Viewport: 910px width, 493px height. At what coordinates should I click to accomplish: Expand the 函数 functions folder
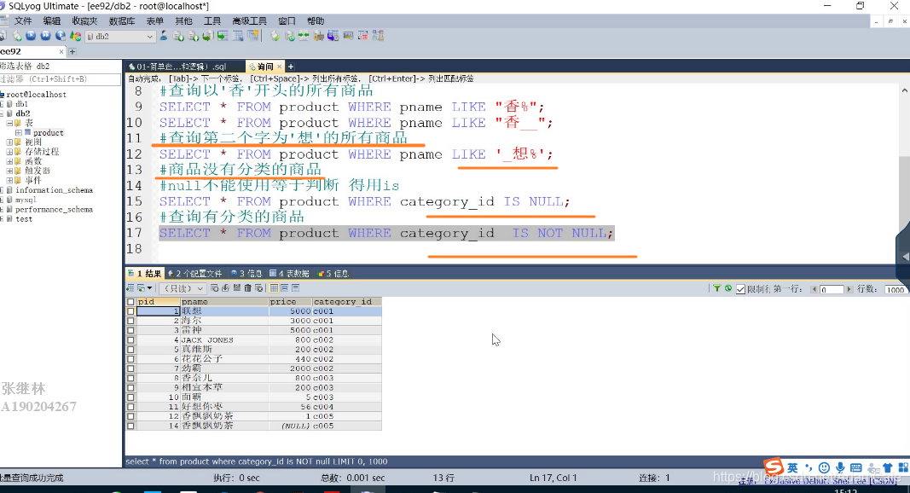9,161
